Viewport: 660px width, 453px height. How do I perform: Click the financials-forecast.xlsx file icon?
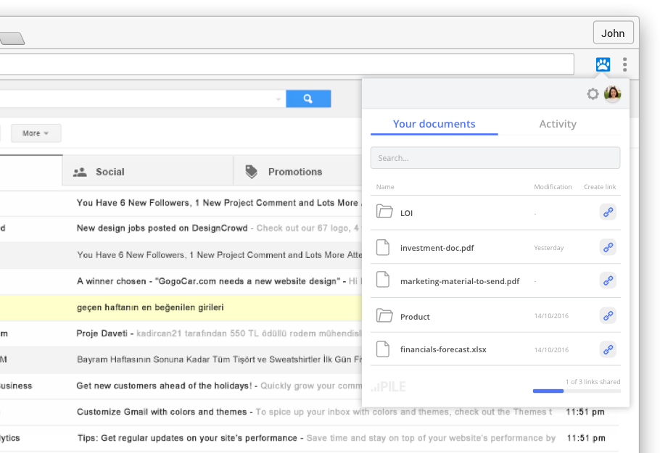click(383, 349)
